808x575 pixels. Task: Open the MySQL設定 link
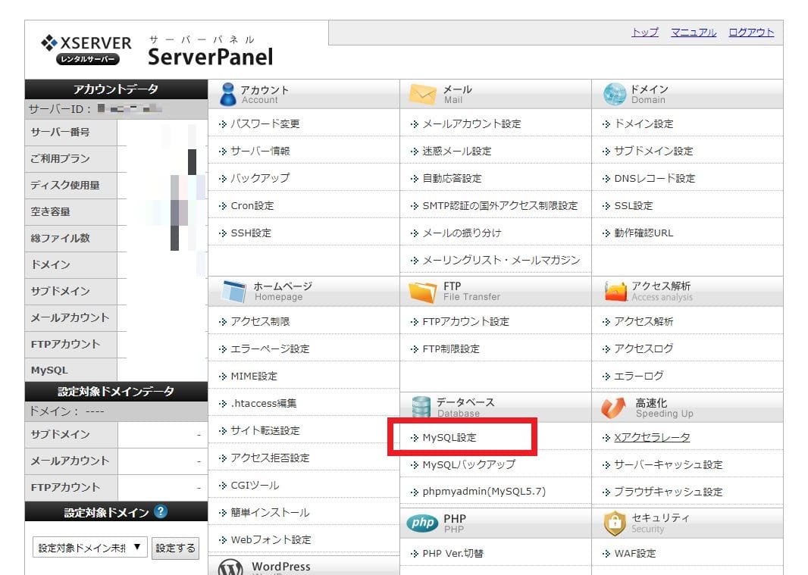(449, 437)
